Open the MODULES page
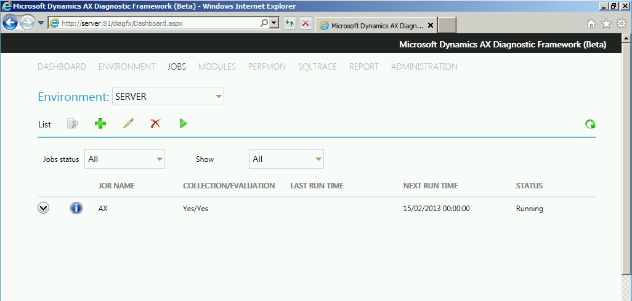Screen dimensions: 632x301 coord(217,66)
